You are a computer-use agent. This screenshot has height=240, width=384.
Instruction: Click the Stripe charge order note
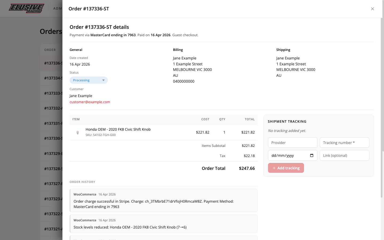coord(163,200)
